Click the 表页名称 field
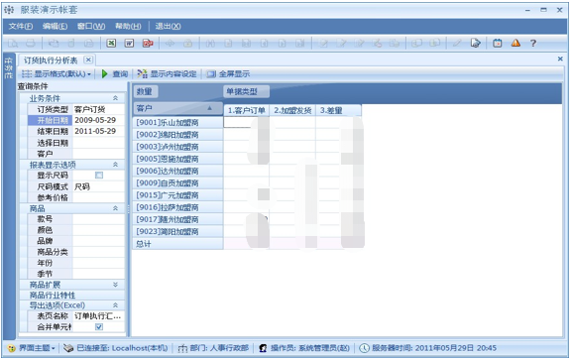Screen dimensions: 571x360 point(99,316)
